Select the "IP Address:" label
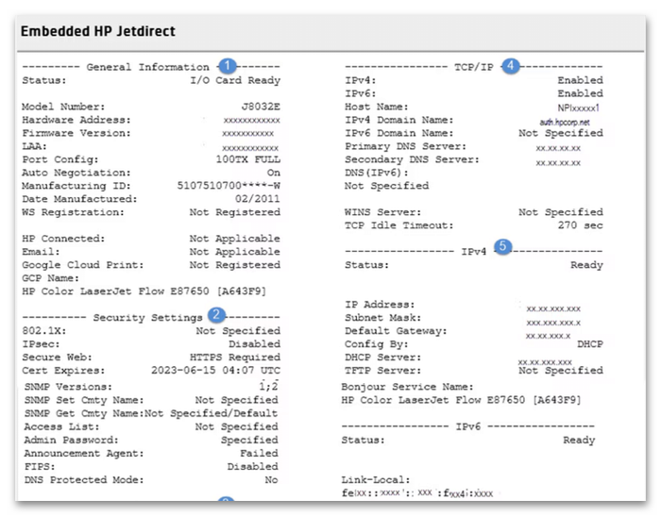Image resolution: width=661 pixels, height=516 pixels. point(380,304)
